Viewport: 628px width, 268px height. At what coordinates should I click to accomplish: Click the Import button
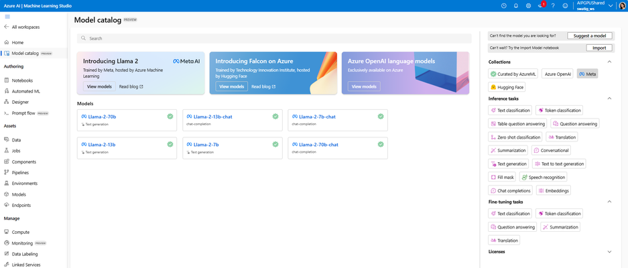(599, 48)
